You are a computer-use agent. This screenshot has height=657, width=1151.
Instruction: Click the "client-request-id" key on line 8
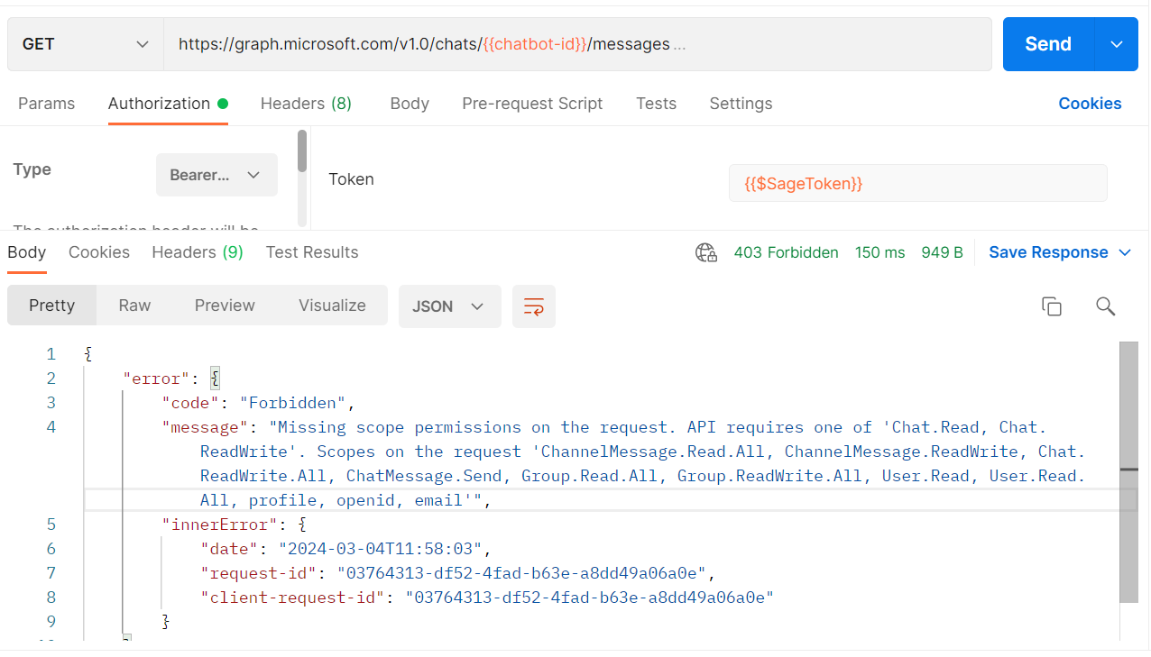click(x=293, y=598)
